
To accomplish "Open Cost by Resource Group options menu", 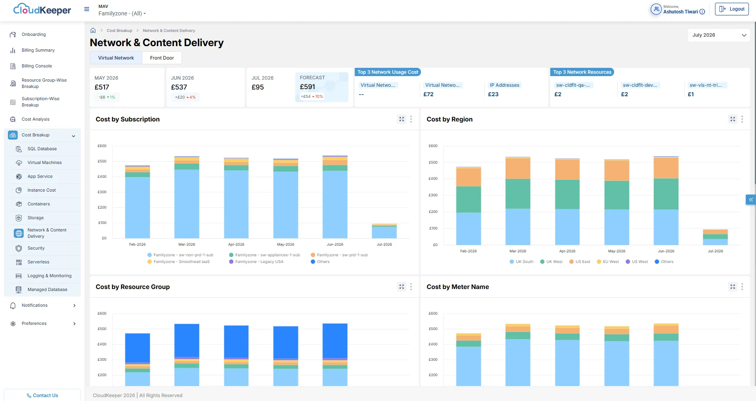I will (x=411, y=287).
